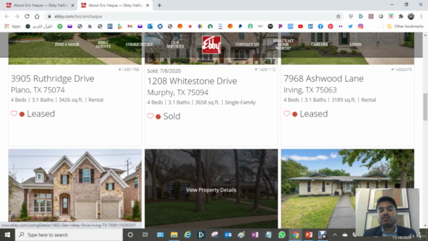
Task: Open the Ebby Agents menu
Action: click(103, 44)
